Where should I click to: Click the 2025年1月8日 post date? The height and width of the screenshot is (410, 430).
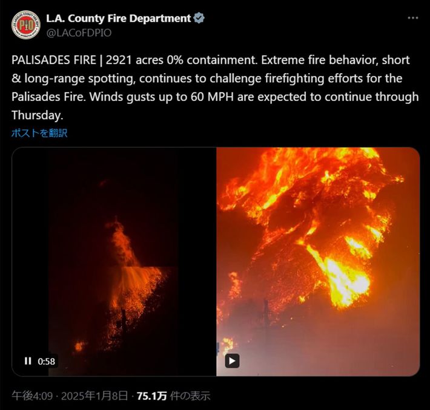[94, 395]
